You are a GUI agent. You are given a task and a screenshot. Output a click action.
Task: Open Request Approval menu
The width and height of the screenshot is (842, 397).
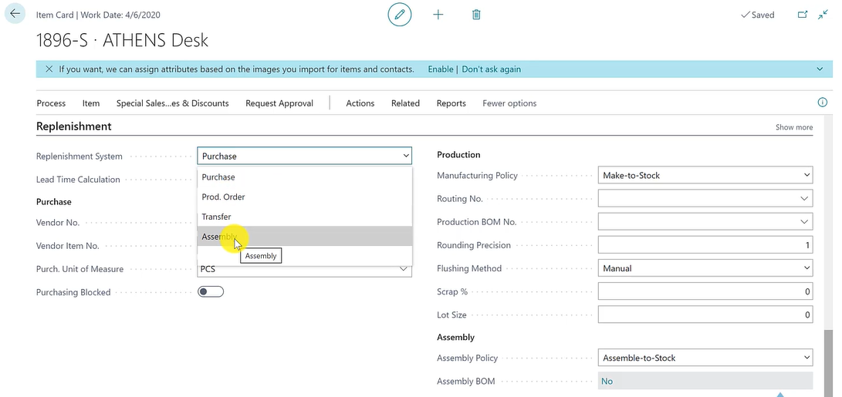click(x=279, y=103)
